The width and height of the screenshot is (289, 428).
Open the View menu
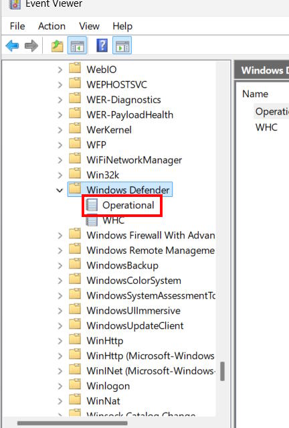89,26
